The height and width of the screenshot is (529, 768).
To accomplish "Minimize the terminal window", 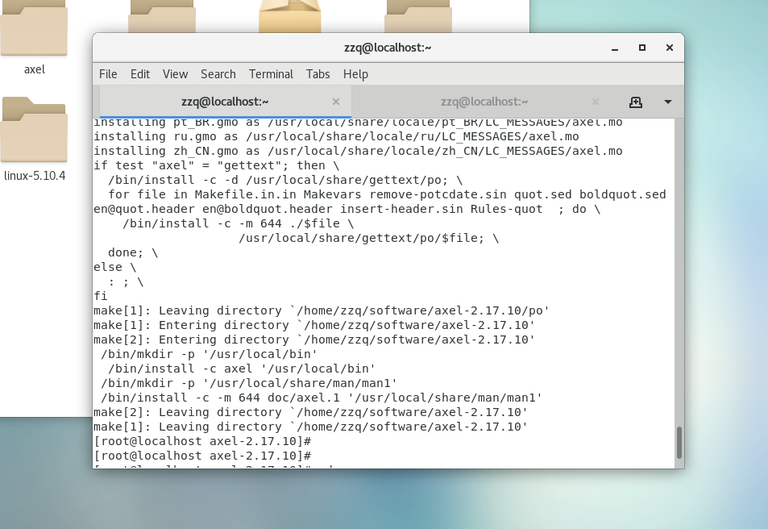I will [x=615, y=48].
